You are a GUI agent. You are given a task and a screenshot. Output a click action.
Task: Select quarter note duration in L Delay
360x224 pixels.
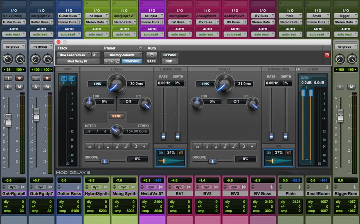108,146
